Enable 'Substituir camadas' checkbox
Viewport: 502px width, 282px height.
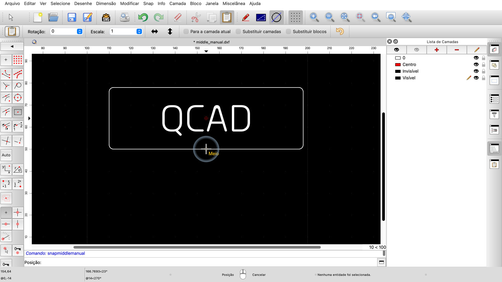(x=238, y=31)
